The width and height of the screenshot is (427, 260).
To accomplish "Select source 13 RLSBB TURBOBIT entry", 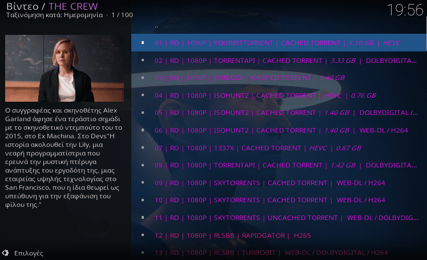I will point(279,253).
